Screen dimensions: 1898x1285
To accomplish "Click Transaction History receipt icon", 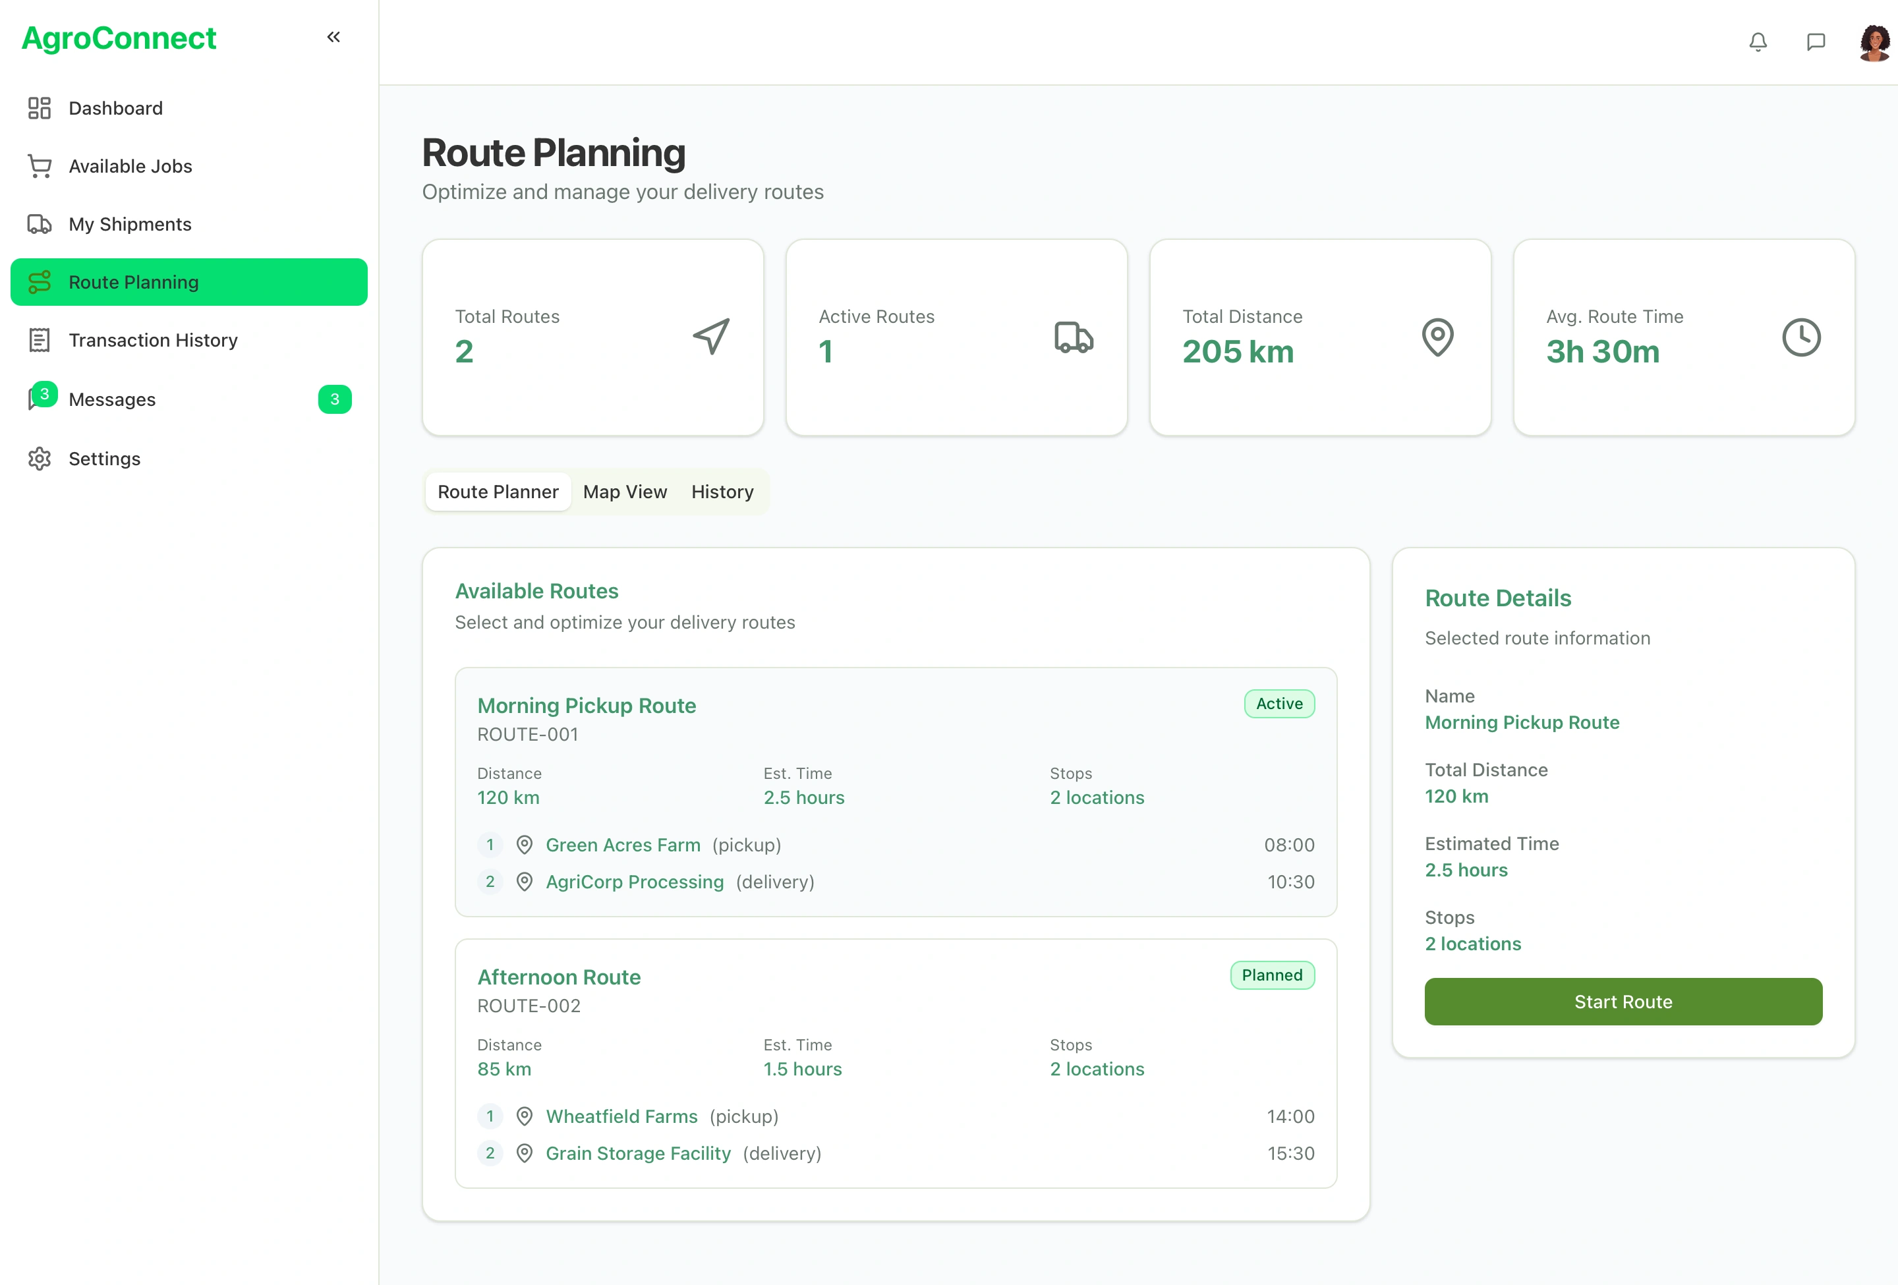I will pyautogui.click(x=39, y=339).
